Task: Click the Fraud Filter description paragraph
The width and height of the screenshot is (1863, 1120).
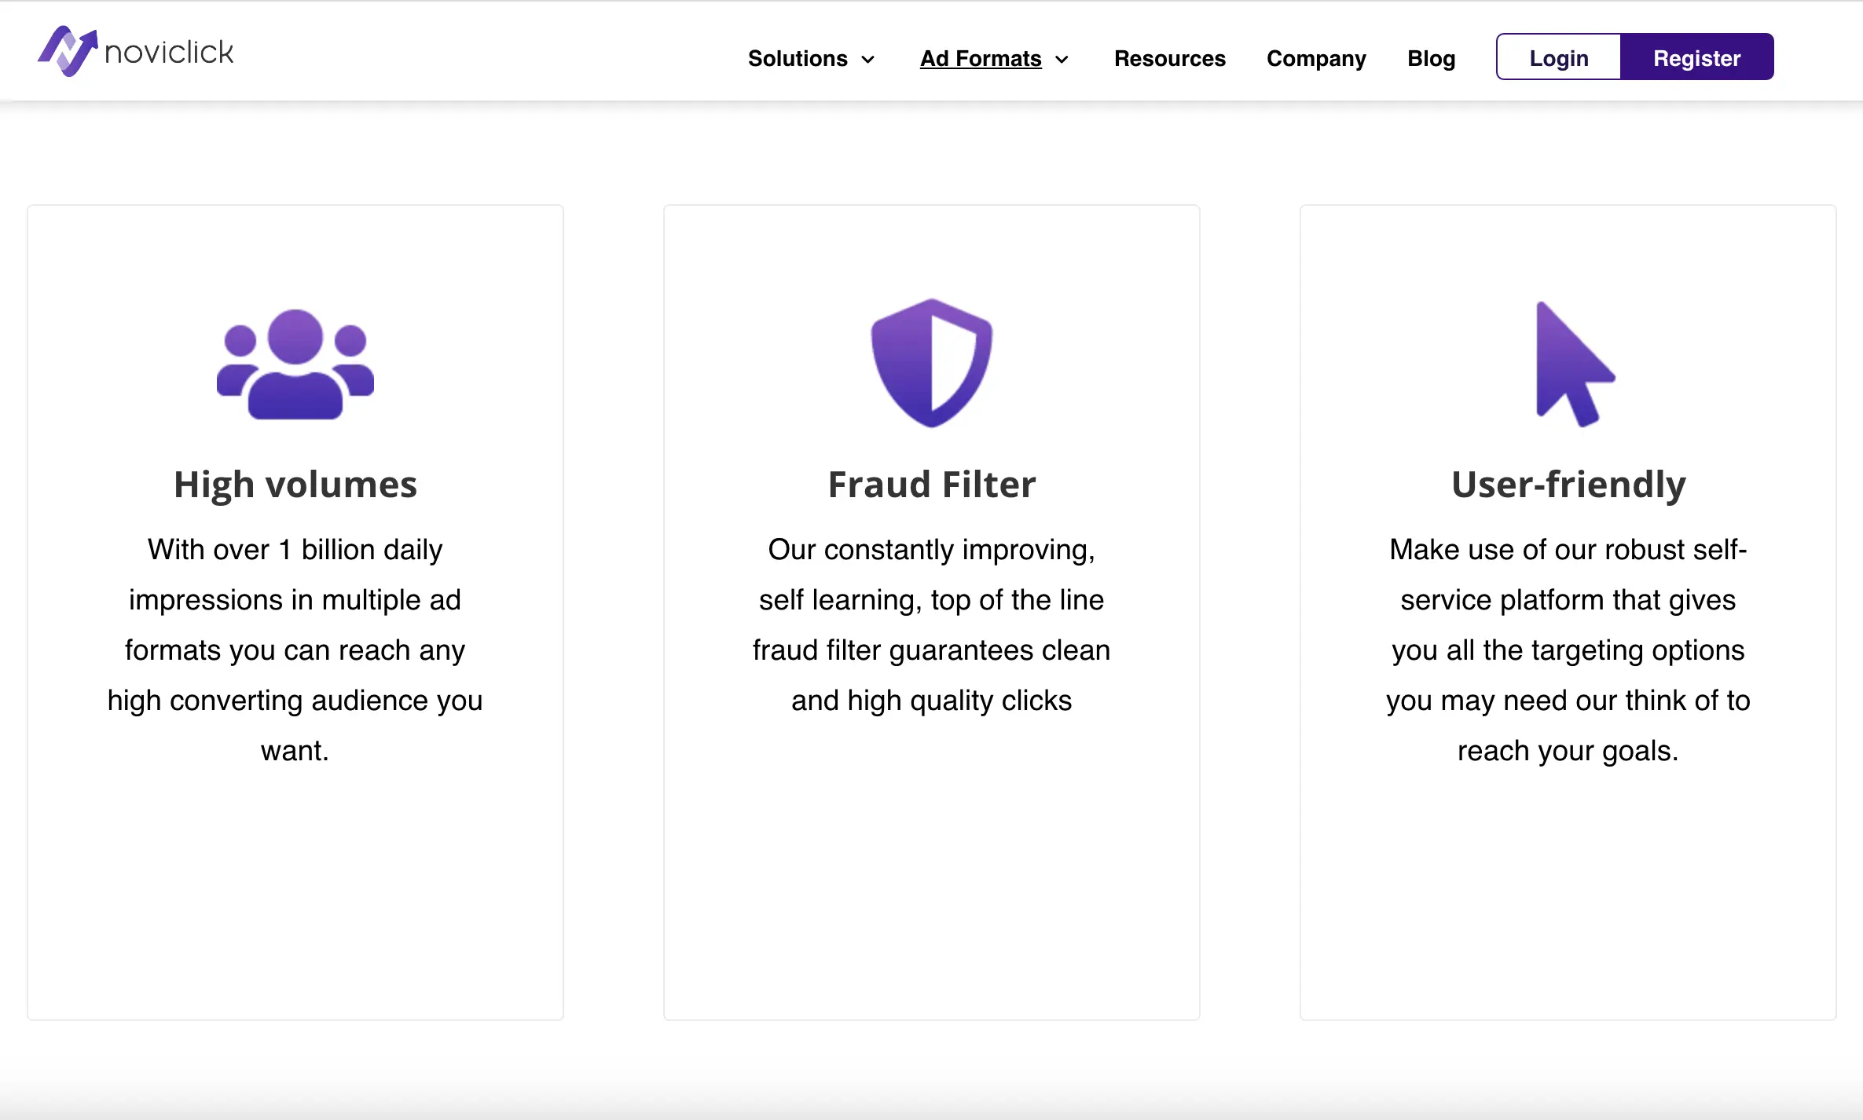Action: 932,624
